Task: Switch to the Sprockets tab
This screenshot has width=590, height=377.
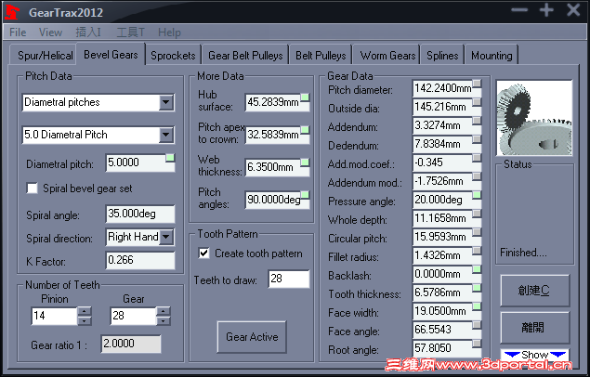Action: click(173, 56)
